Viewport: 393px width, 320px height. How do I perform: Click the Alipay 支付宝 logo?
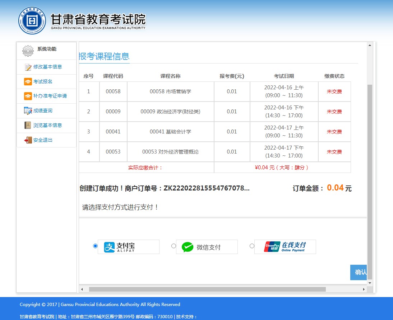[x=128, y=246]
